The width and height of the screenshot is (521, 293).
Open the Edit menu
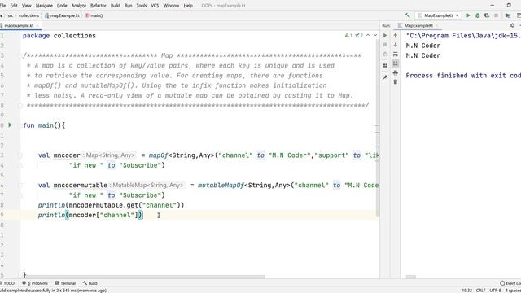click(x=14, y=6)
